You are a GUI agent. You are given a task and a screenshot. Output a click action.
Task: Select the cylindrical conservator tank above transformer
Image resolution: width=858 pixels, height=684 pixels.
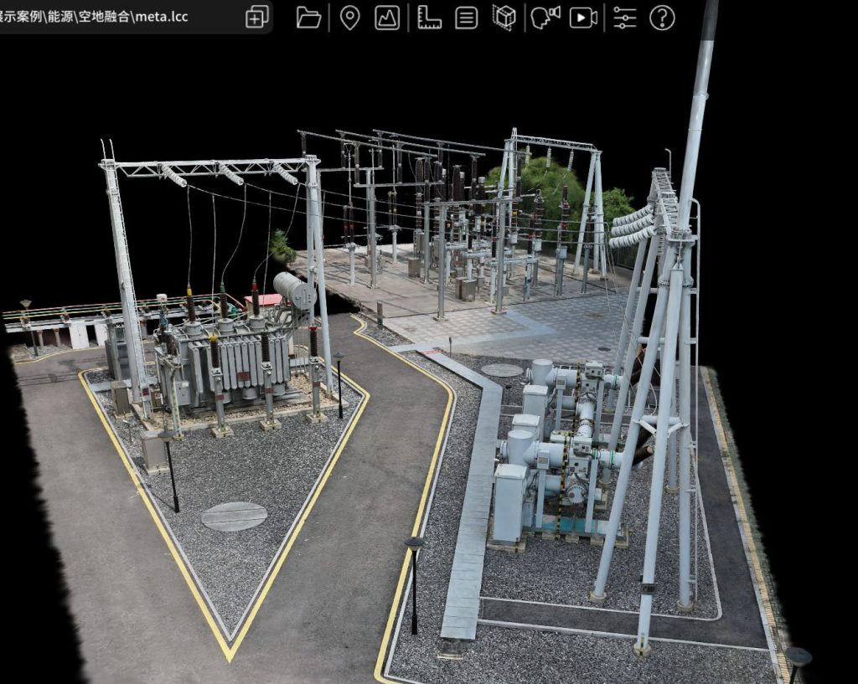coord(294,290)
